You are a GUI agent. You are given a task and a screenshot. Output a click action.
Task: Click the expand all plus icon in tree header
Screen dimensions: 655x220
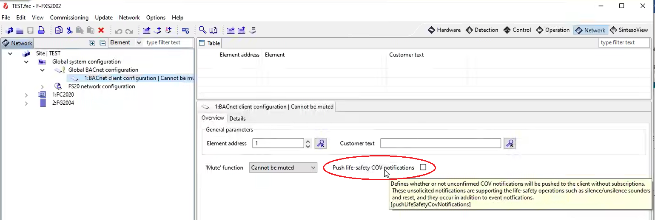coord(92,43)
